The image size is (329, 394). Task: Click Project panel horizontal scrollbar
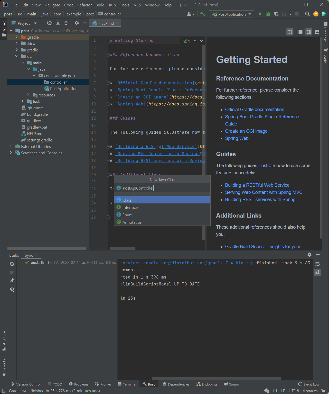tap(47, 248)
